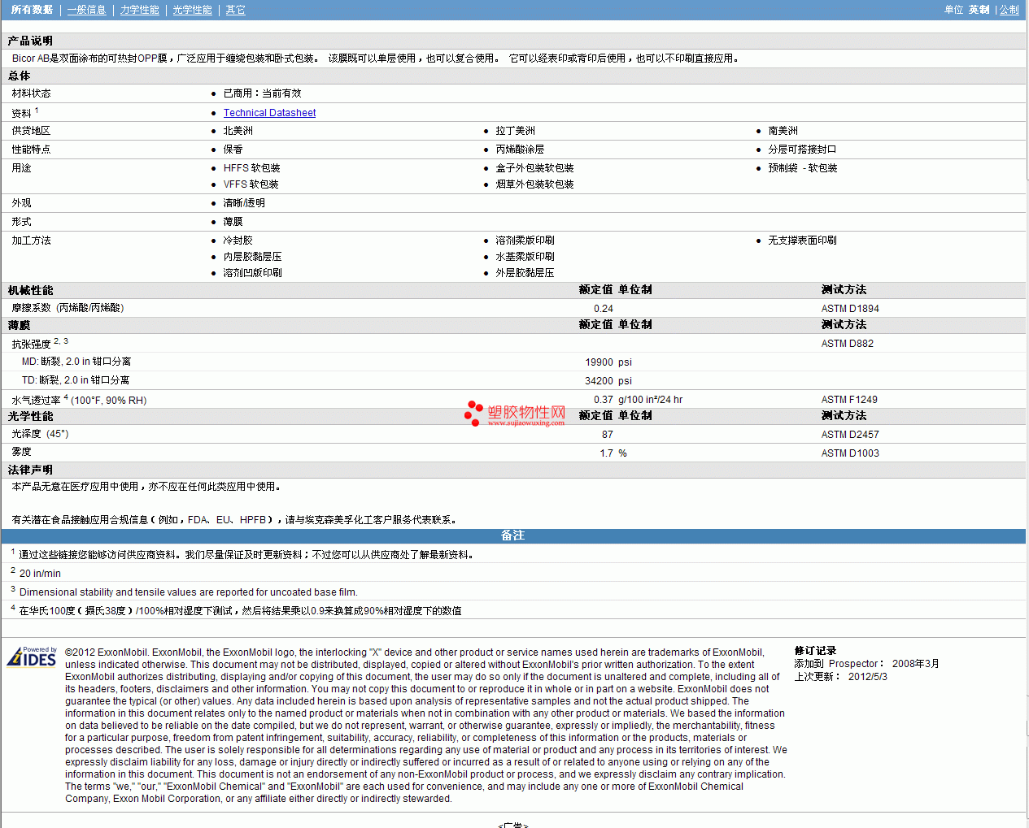Click the 法律声明 section header
Image resolution: width=1029 pixels, height=828 pixels.
31,470
